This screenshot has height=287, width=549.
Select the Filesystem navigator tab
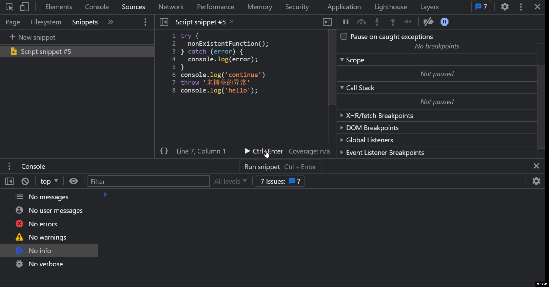click(46, 22)
